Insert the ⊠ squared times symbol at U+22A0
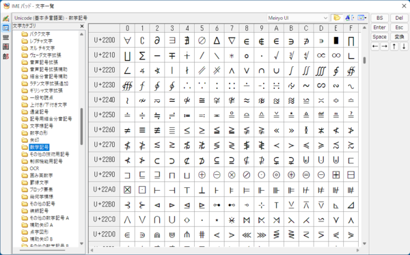 point(127,189)
